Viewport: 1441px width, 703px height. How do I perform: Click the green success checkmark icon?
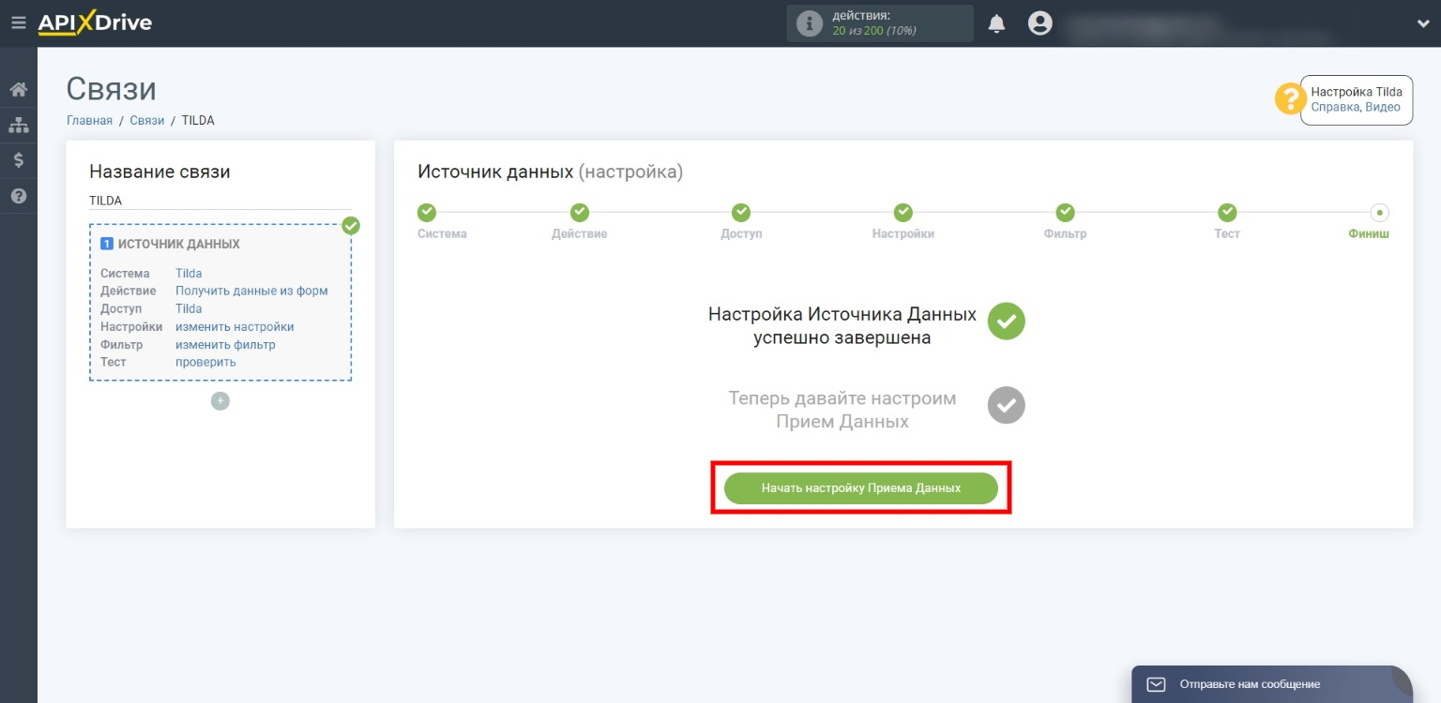click(1007, 322)
